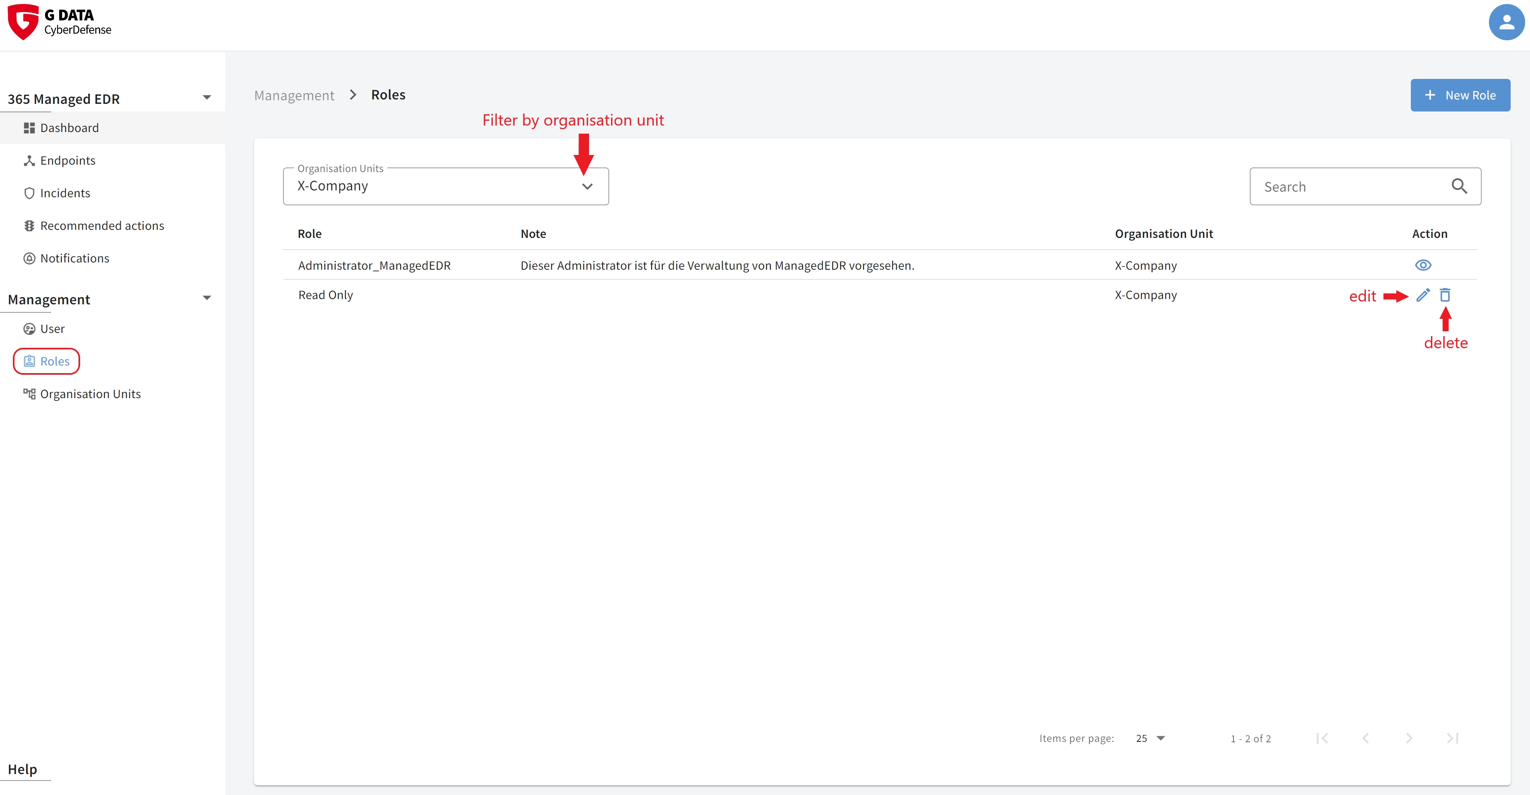This screenshot has height=795, width=1530.
Task: Go to the last page of roles
Action: tap(1452, 738)
